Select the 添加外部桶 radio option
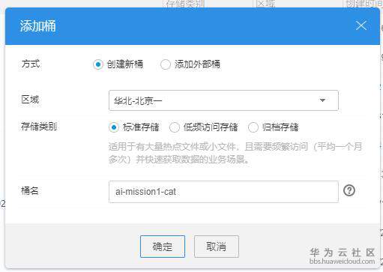The height and width of the screenshot is (272, 383). pyautogui.click(x=166, y=64)
